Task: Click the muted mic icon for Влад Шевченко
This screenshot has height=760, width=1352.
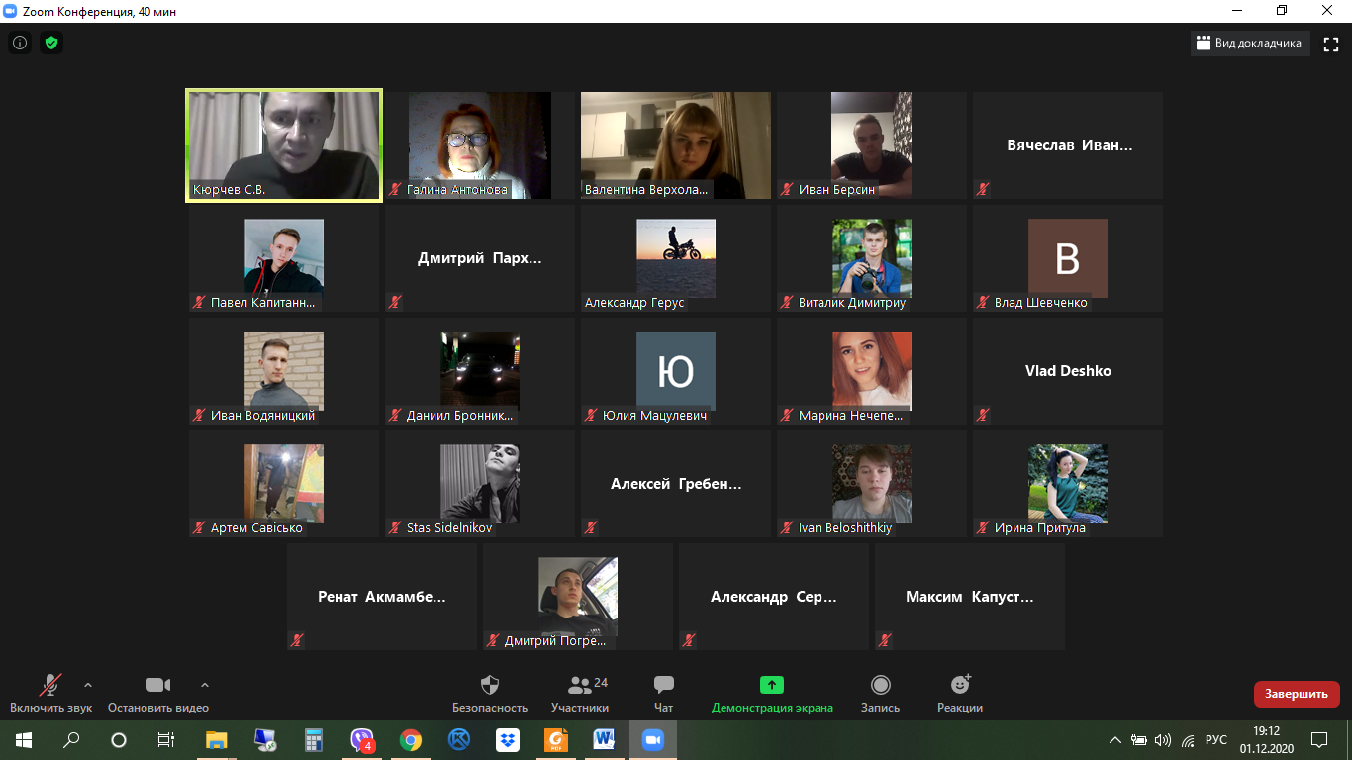Action: tap(984, 302)
